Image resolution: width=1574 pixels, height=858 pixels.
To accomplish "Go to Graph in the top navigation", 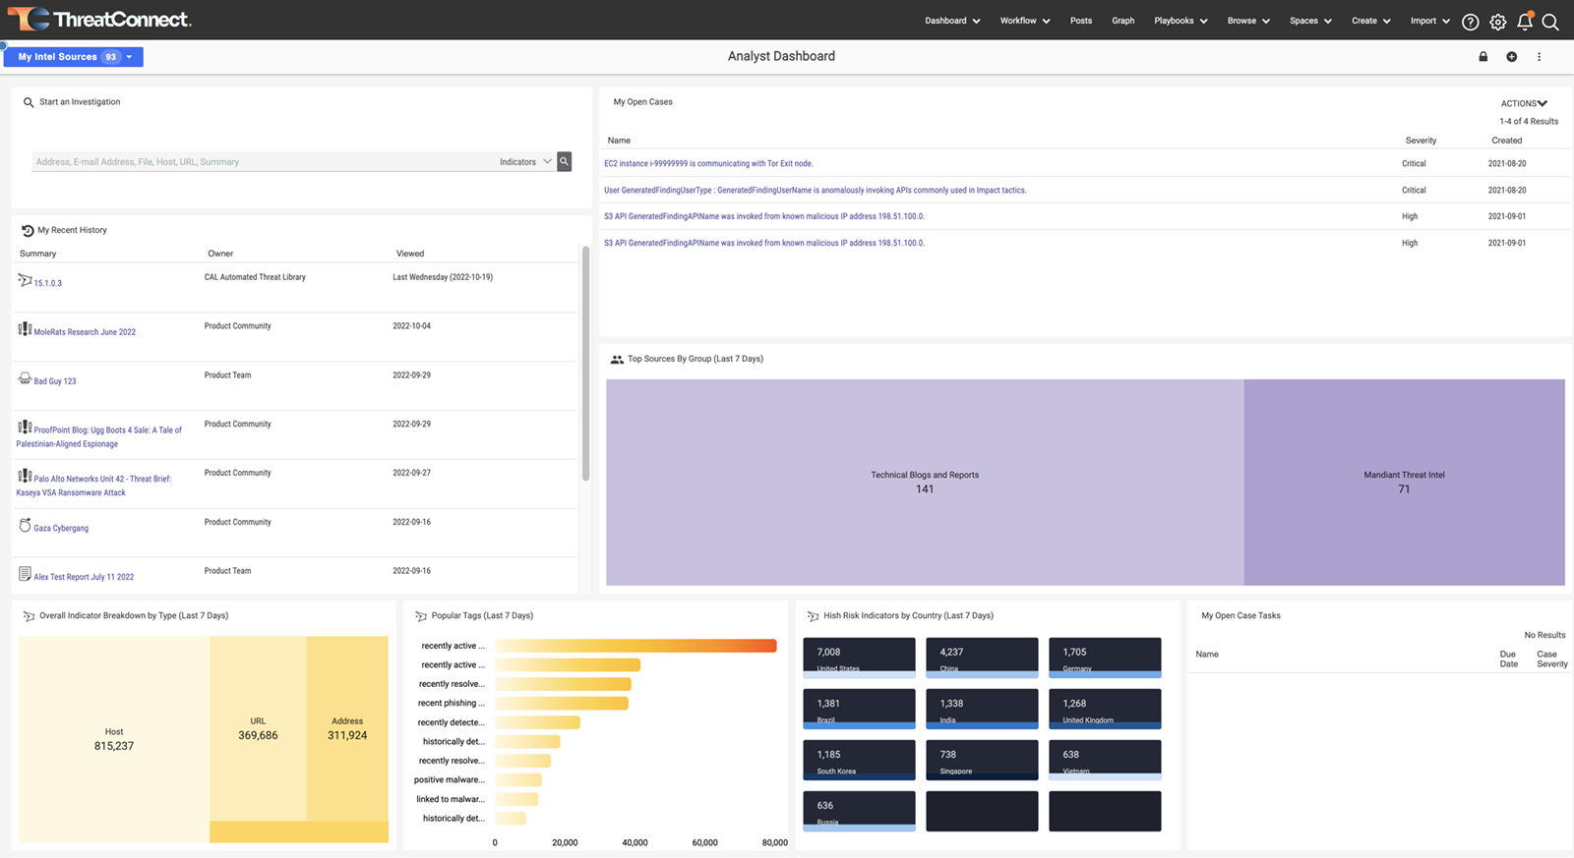I will tap(1122, 21).
